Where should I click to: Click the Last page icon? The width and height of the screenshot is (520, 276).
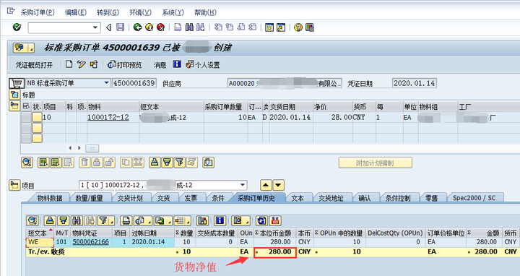(x=252, y=27)
